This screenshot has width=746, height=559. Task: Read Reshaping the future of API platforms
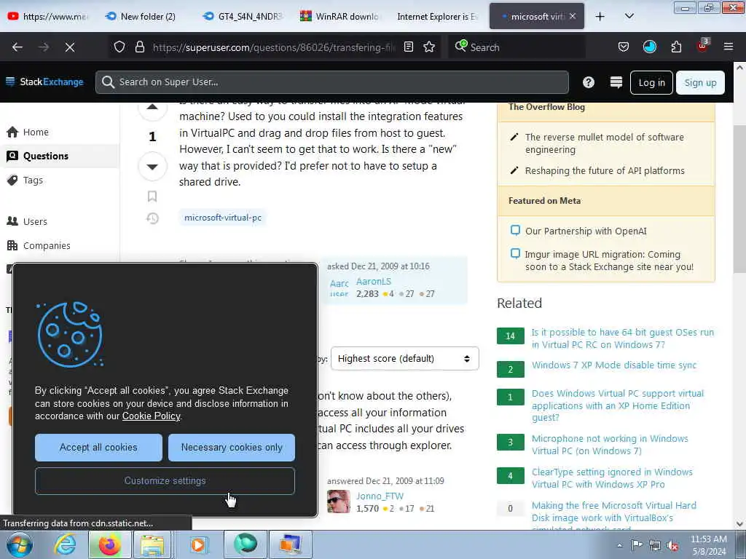[x=605, y=170]
